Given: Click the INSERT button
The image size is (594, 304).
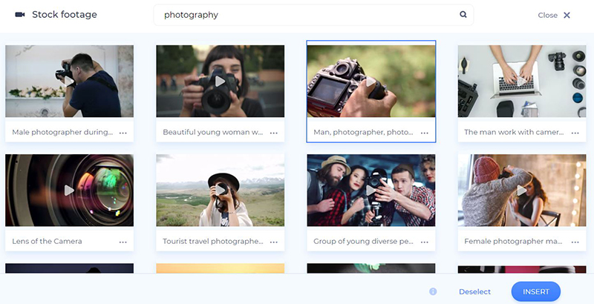Looking at the screenshot, I should (535, 291).
